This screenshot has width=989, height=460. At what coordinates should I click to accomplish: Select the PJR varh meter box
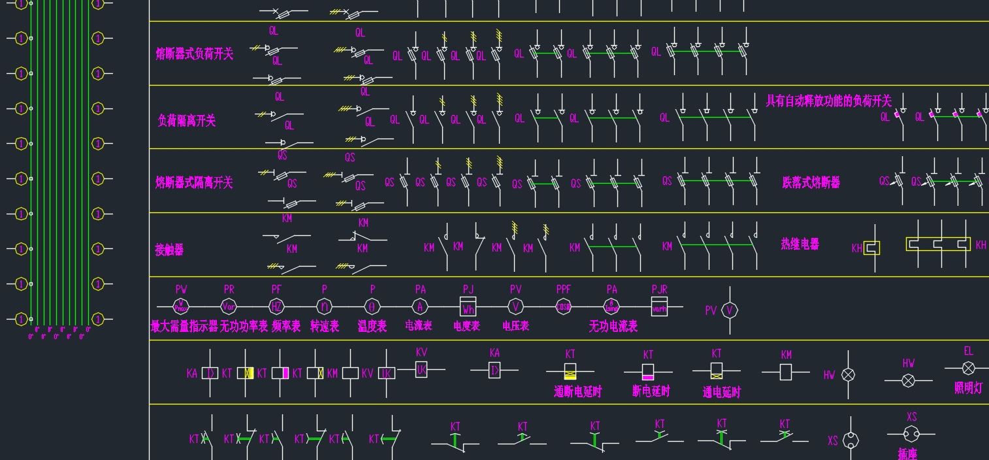tap(659, 306)
